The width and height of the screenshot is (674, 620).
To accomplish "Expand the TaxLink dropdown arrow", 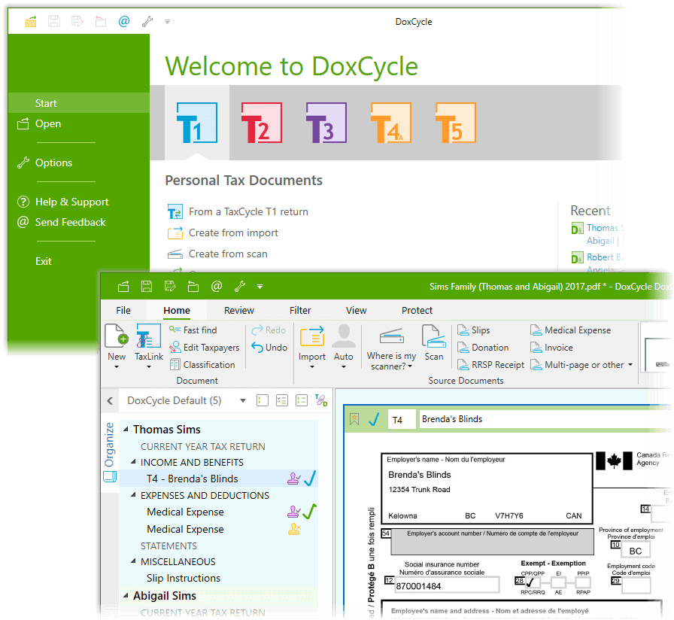I will tap(149, 366).
